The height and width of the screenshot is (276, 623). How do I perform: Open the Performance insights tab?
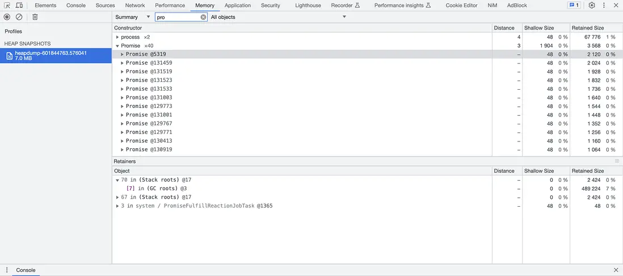click(x=402, y=5)
